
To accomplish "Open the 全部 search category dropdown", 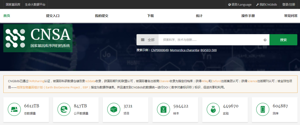I will pyautogui.click(x=147, y=40).
